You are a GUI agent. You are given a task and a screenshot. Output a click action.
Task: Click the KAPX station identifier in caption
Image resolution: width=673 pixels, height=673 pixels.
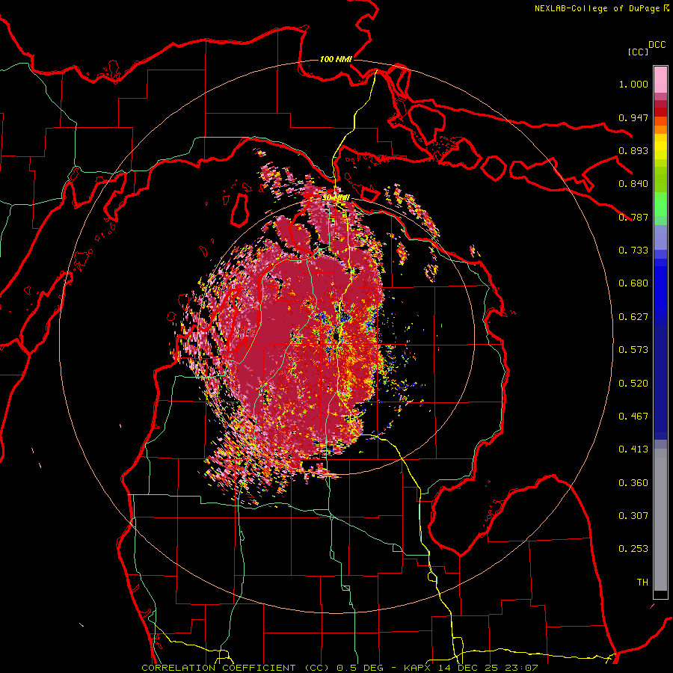pyautogui.click(x=417, y=668)
